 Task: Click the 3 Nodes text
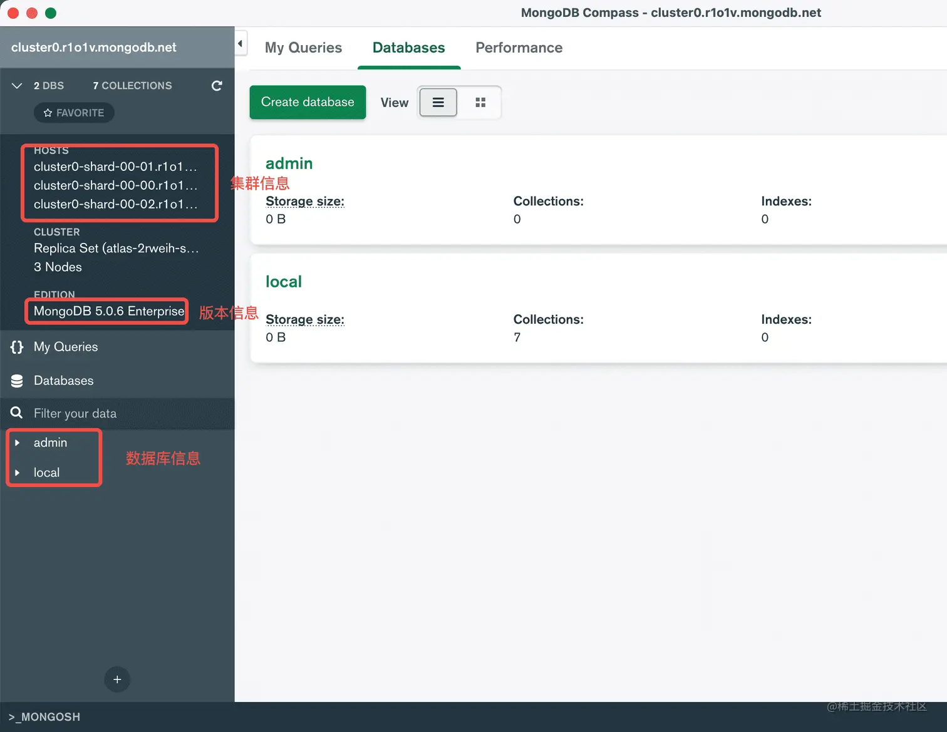click(58, 267)
